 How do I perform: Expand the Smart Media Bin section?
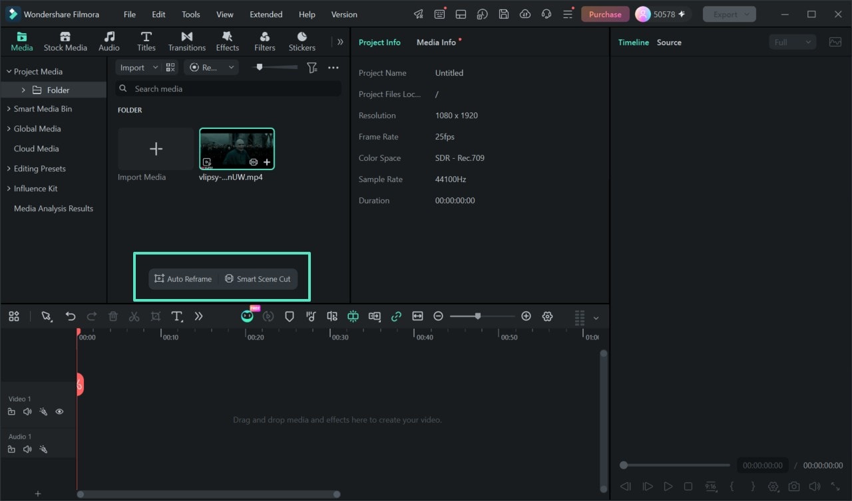[x=9, y=109]
